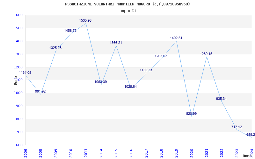255x159 pixels.
Task: Click the Anno x-axis label
Action: 247,156
